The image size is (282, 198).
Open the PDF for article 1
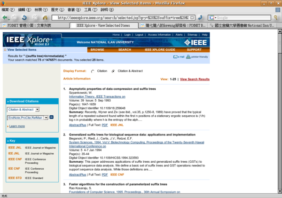[x=105, y=125]
